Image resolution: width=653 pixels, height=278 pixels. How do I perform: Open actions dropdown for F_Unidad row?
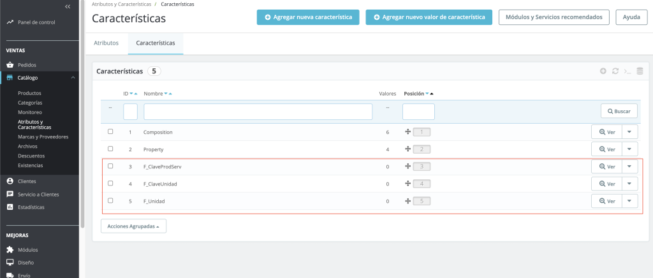click(629, 201)
